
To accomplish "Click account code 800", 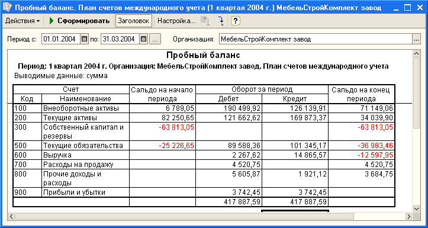I will tap(21, 174).
